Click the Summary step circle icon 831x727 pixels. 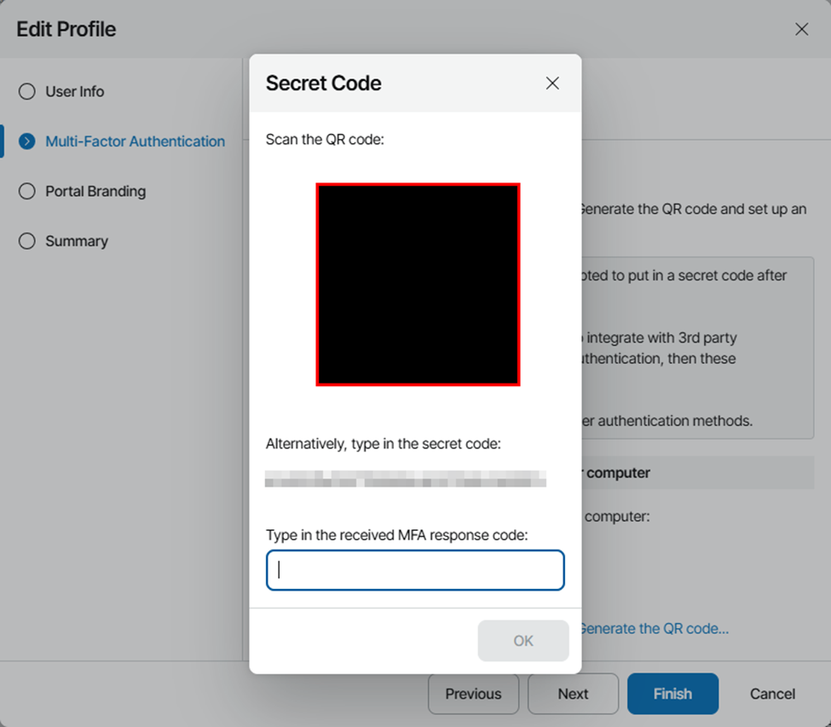pyautogui.click(x=26, y=241)
